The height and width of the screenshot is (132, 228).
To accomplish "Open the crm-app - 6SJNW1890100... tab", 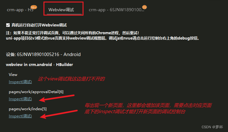I will [116, 10].
